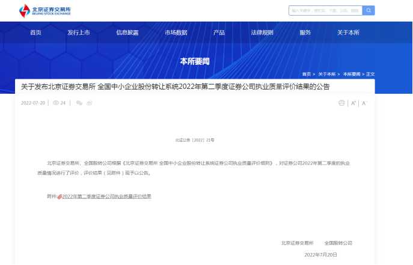
Task: Decrease font size with A- icon
Action: 364,103
